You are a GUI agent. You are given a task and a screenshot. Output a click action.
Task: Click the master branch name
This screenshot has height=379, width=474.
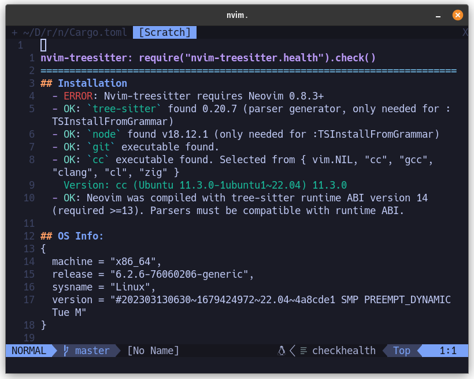[92, 351]
